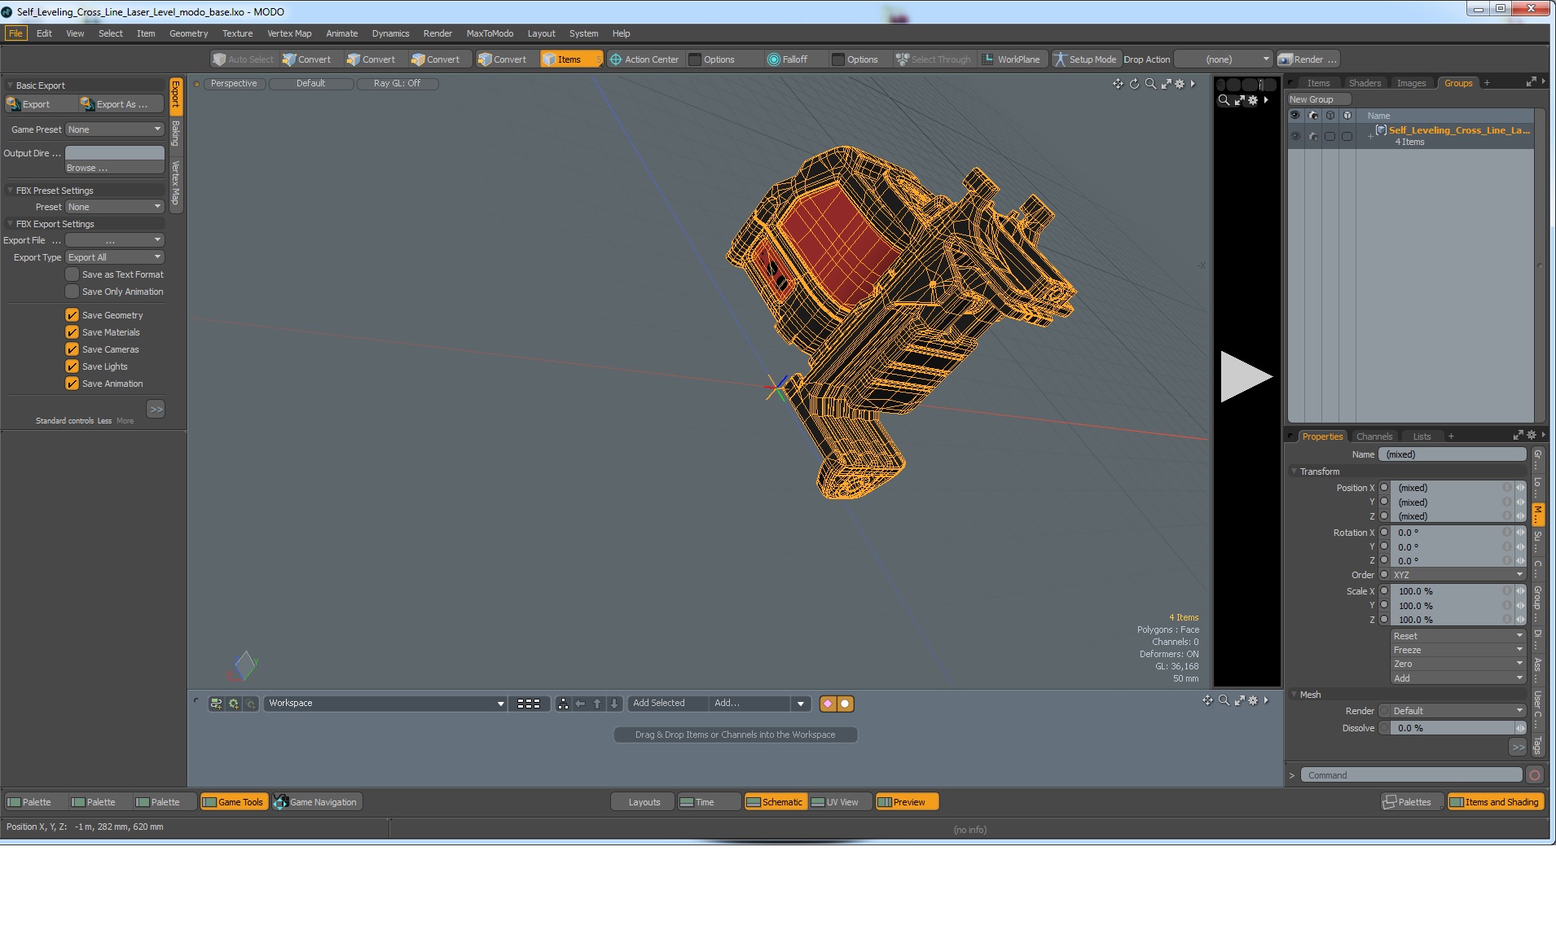Open the Export File dropdown
The image size is (1556, 943).
[115, 240]
